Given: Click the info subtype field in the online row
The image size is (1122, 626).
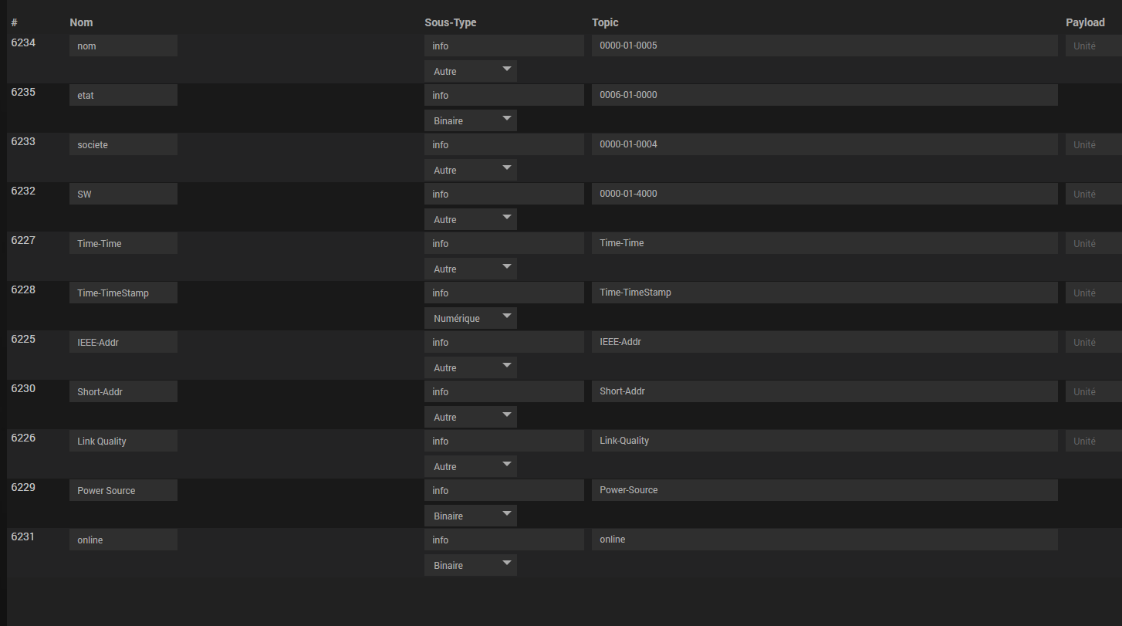Looking at the screenshot, I should click(504, 540).
